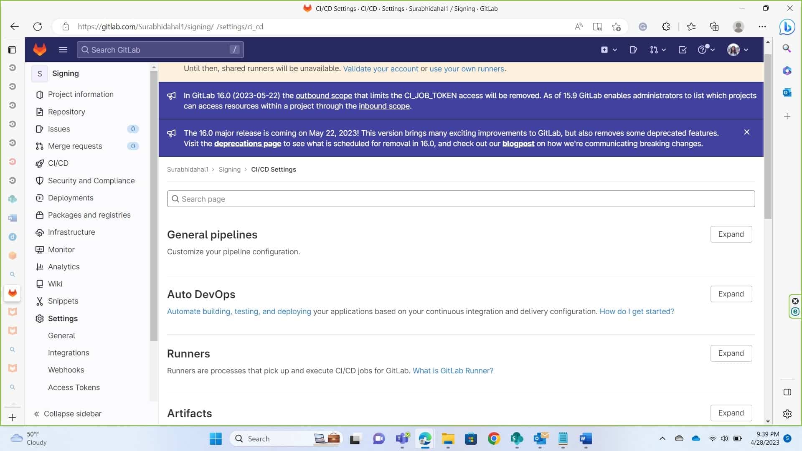Click the GitLab fox logo

[x=40, y=50]
